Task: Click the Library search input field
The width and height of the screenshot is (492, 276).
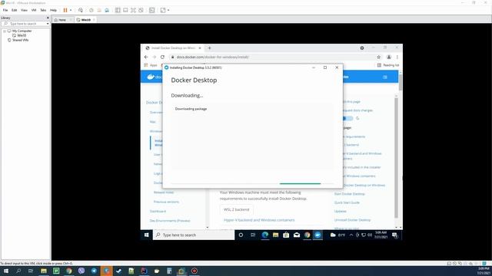Action: tap(24, 24)
